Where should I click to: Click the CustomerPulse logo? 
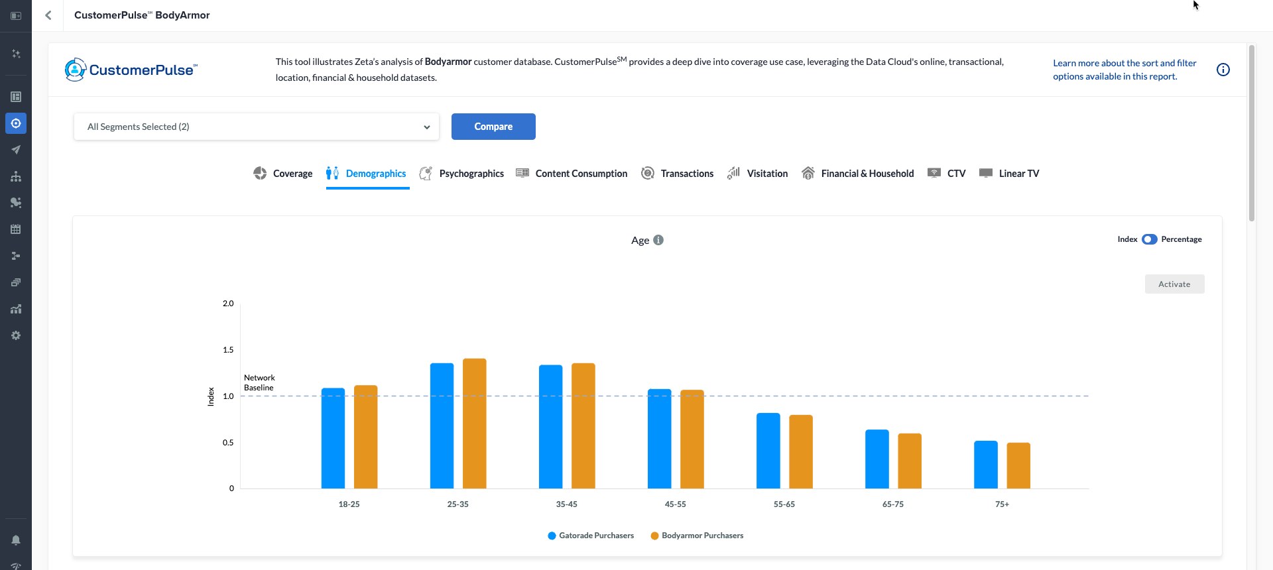click(131, 70)
